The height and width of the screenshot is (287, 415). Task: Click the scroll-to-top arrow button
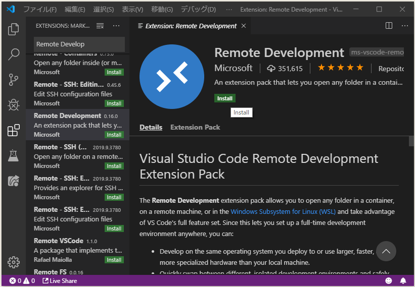pos(386,251)
